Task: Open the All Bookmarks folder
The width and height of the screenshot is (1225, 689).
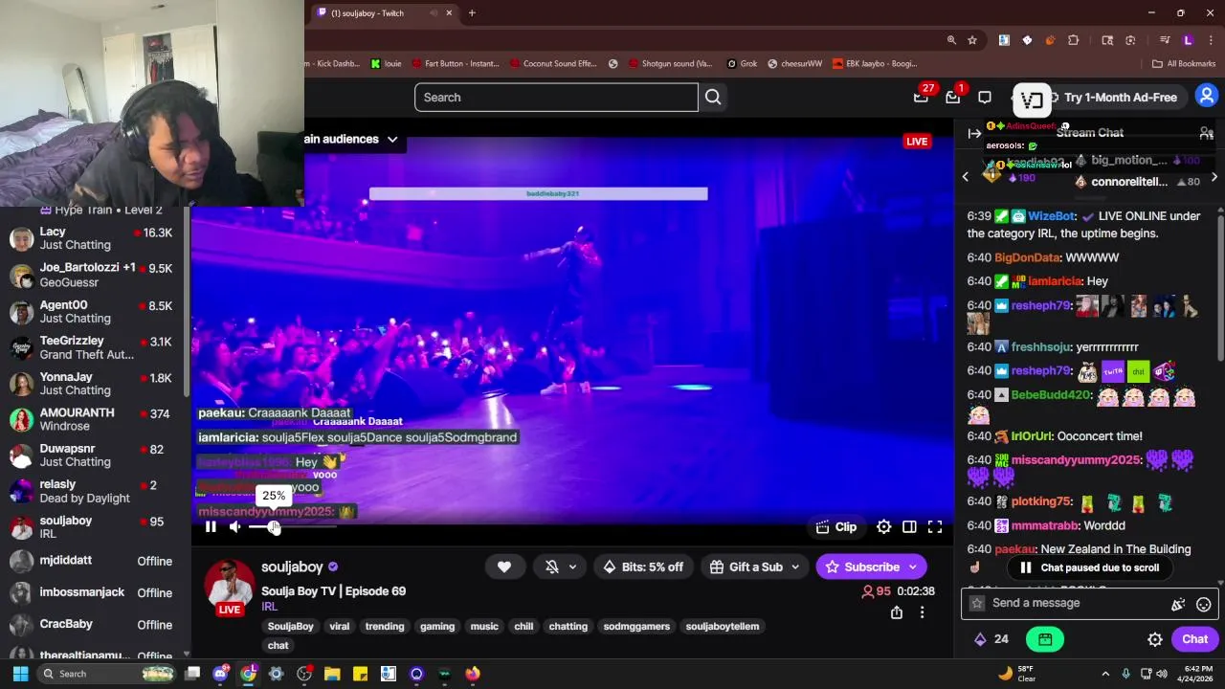Action: pyautogui.click(x=1184, y=64)
